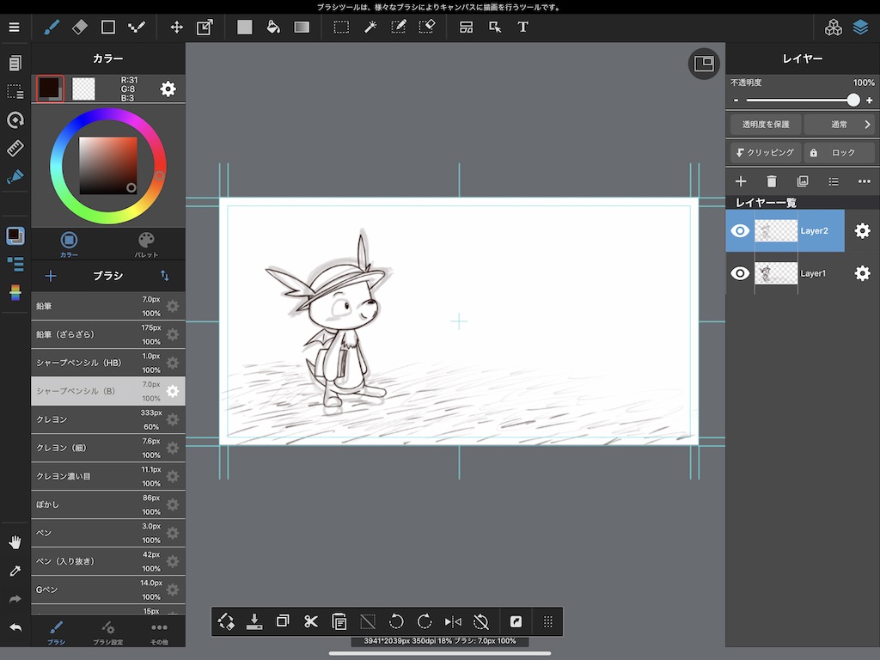Select the Eraser tool in top toolbar

point(79,27)
